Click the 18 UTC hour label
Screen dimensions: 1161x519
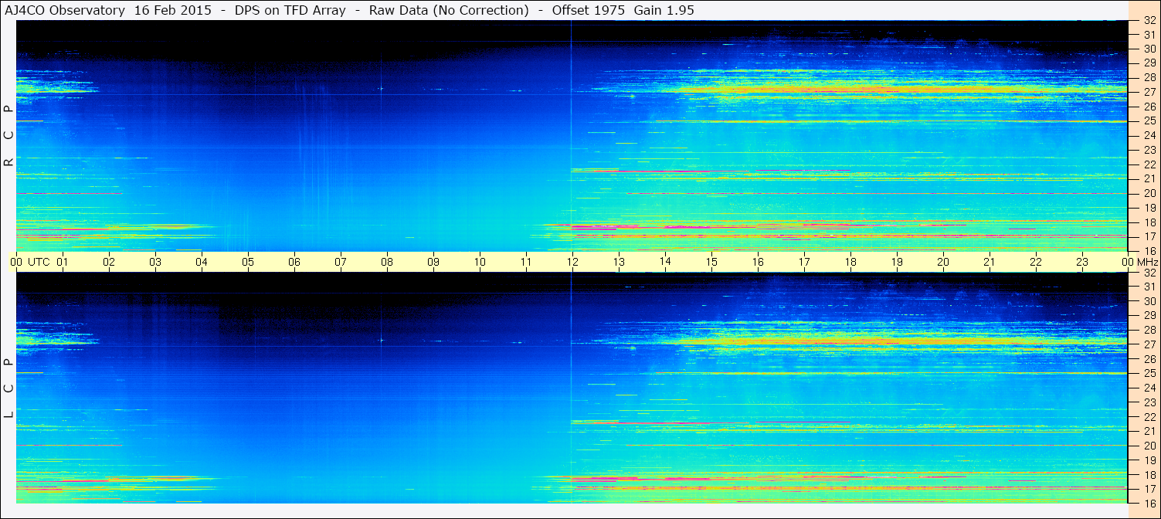pyautogui.click(x=850, y=262)
